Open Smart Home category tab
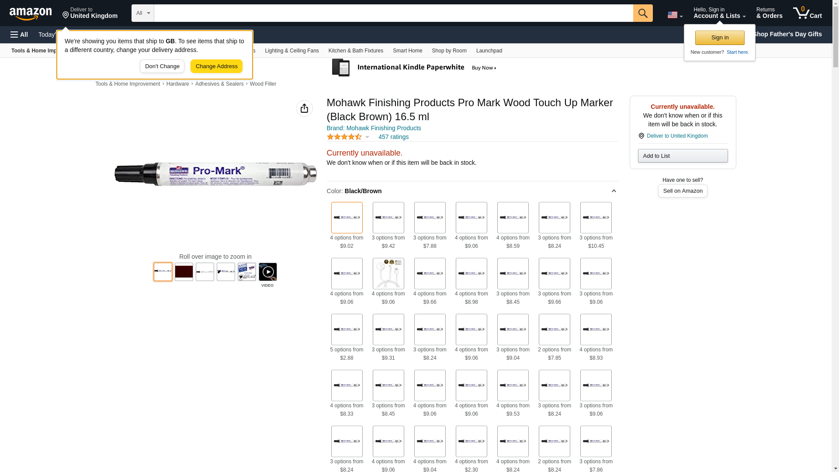 tap(407, 51)
